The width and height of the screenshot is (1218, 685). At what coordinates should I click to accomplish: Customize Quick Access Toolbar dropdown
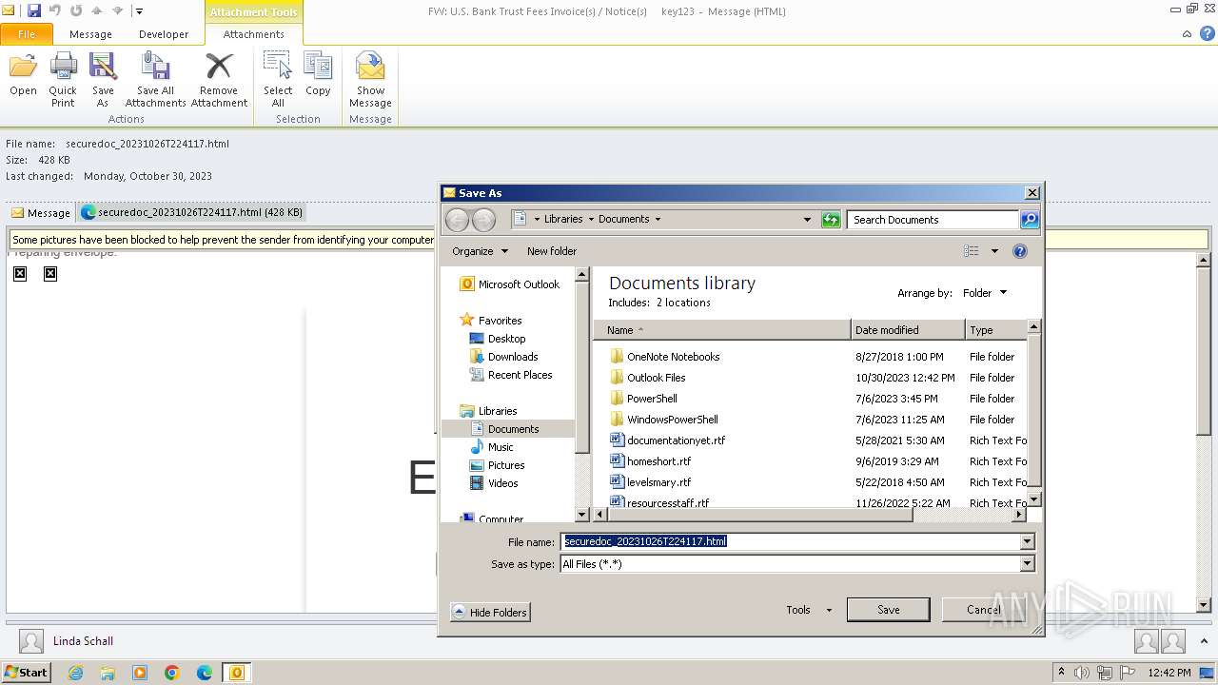pos(139,10)
